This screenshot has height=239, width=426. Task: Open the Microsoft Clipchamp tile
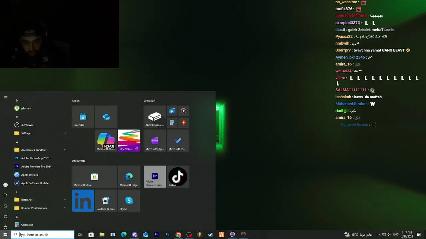point(155,140)
